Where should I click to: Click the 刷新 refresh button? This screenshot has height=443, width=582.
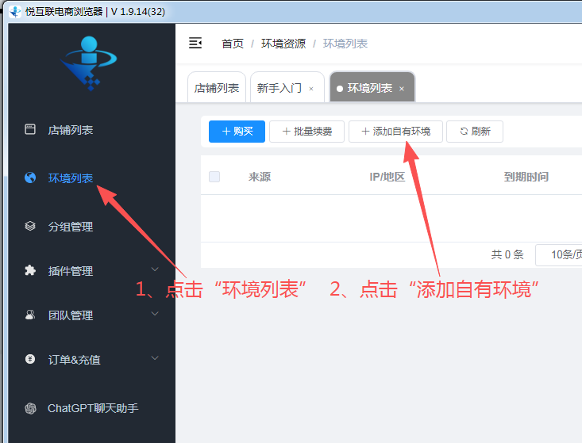tap(475, 132)
